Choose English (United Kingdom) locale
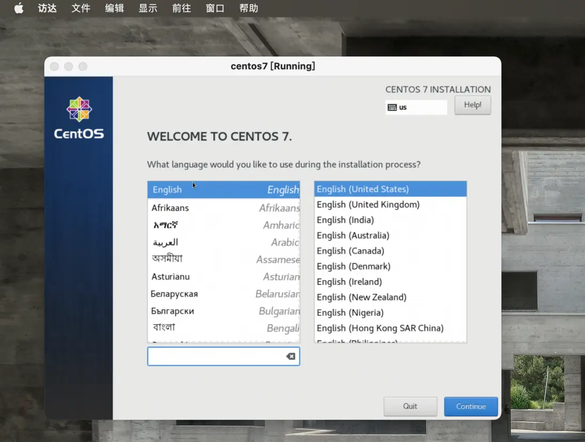Viewport: 585px width, 442px height. (390, 205)
